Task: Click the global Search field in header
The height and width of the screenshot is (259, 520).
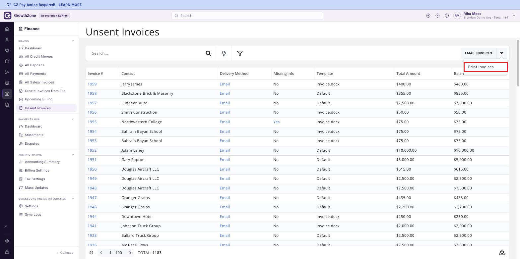Action: tap(247, 16)
